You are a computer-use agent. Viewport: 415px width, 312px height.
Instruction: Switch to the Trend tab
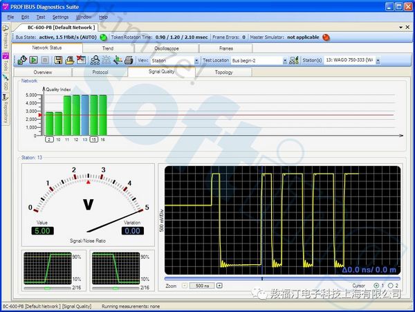click(x=108, y=48)
